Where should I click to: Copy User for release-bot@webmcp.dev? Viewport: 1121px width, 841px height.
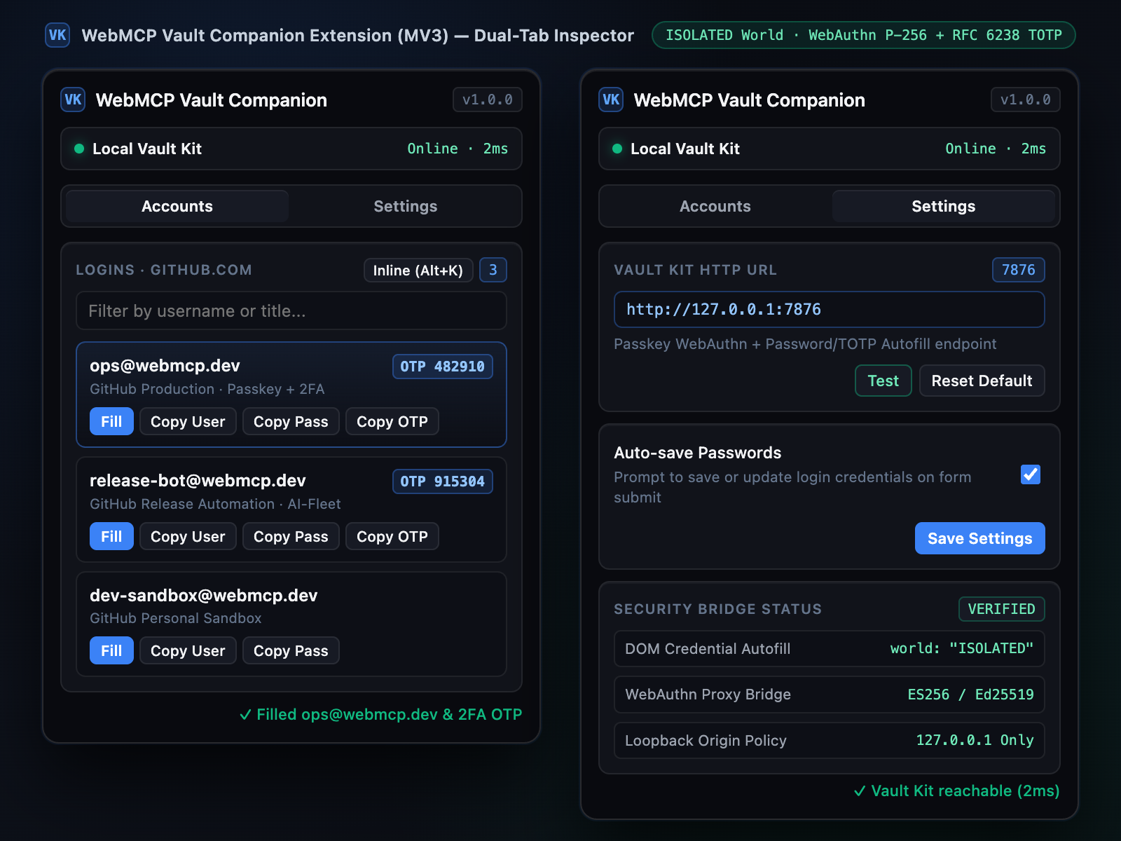pyautogui.click(x=188, y=536)
